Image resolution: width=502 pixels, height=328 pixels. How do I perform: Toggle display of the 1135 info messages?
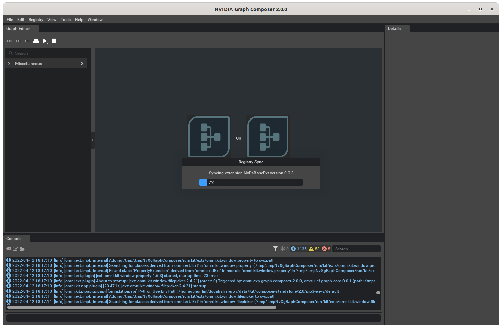coord(298,248)
